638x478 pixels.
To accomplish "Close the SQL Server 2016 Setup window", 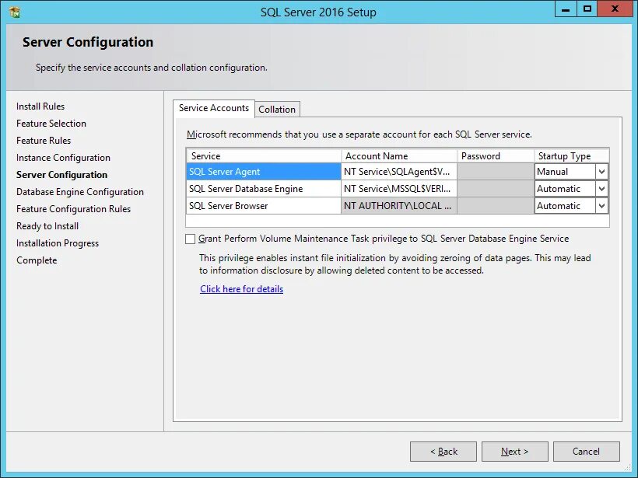I will click(615, 10).
